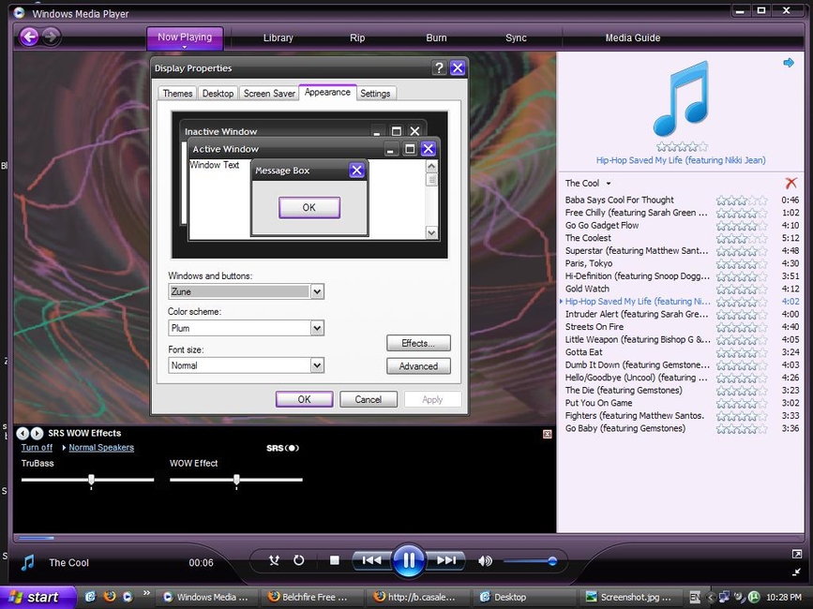The image size is (813, 609).
Task: Pause the current song
Action: 409,560
